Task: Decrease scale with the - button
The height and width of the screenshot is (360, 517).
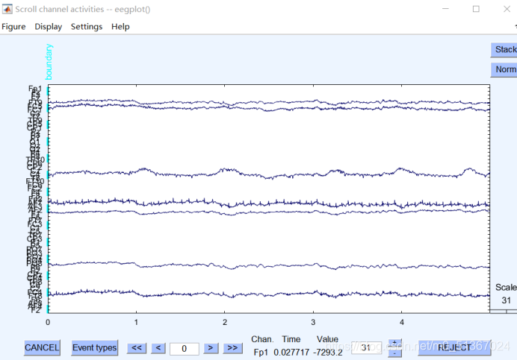Action: tap(394, 353)
